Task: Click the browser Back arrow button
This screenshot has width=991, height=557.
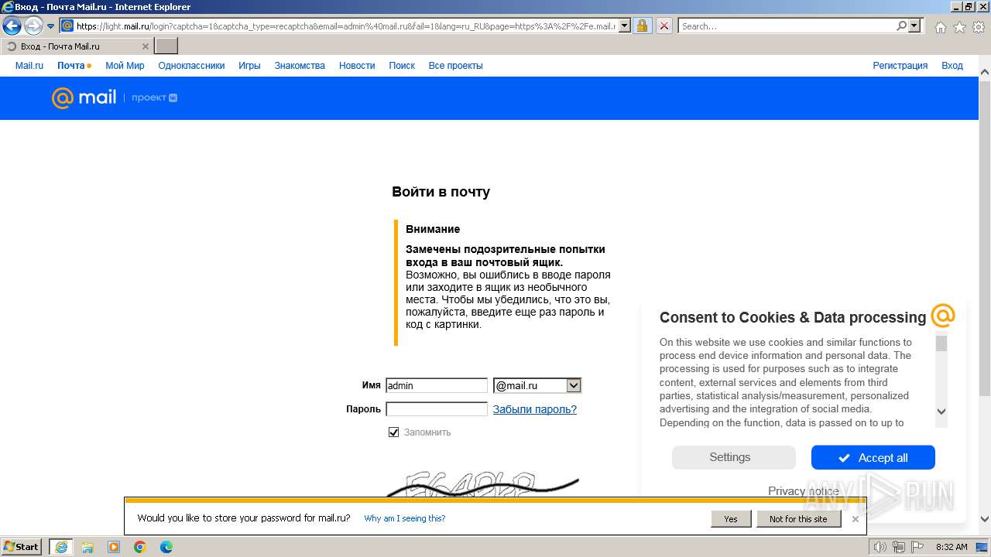Action: (12, 26)
